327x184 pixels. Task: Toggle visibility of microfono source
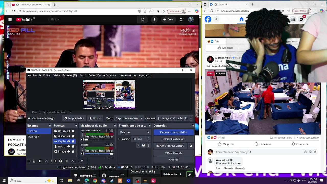[68, 146]
